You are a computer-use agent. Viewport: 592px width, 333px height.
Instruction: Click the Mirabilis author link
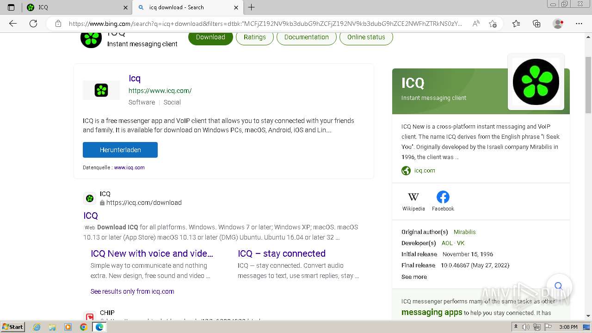465,232
